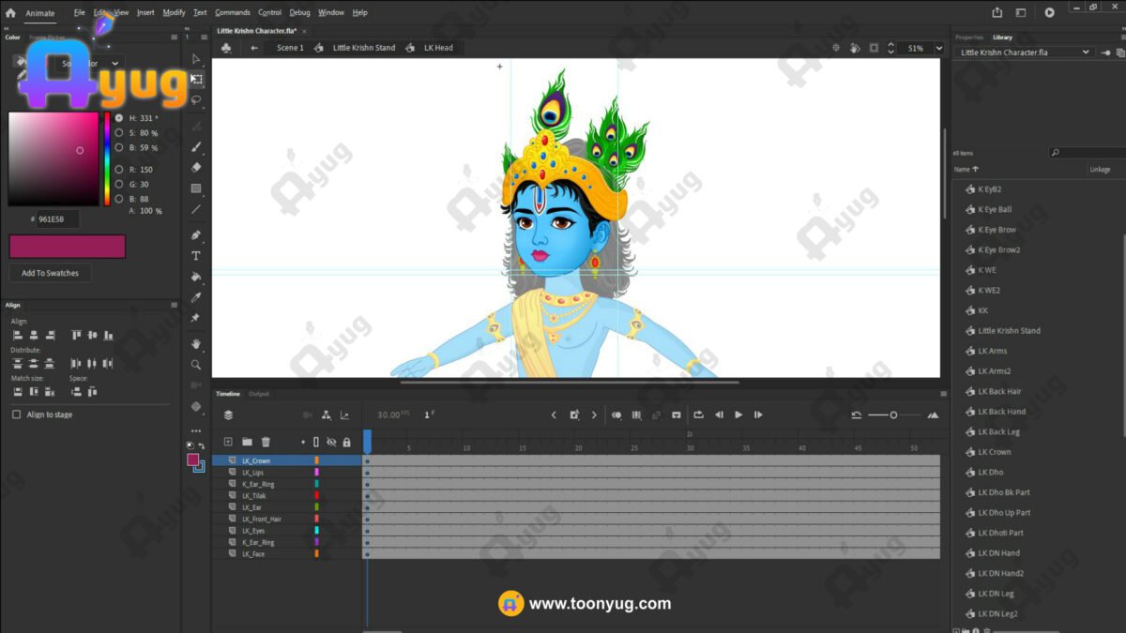Image resolution: width=1126 pixels, height=633 pixels.
Task: Select the Eraser tool
Action: (x=196, y=168)
